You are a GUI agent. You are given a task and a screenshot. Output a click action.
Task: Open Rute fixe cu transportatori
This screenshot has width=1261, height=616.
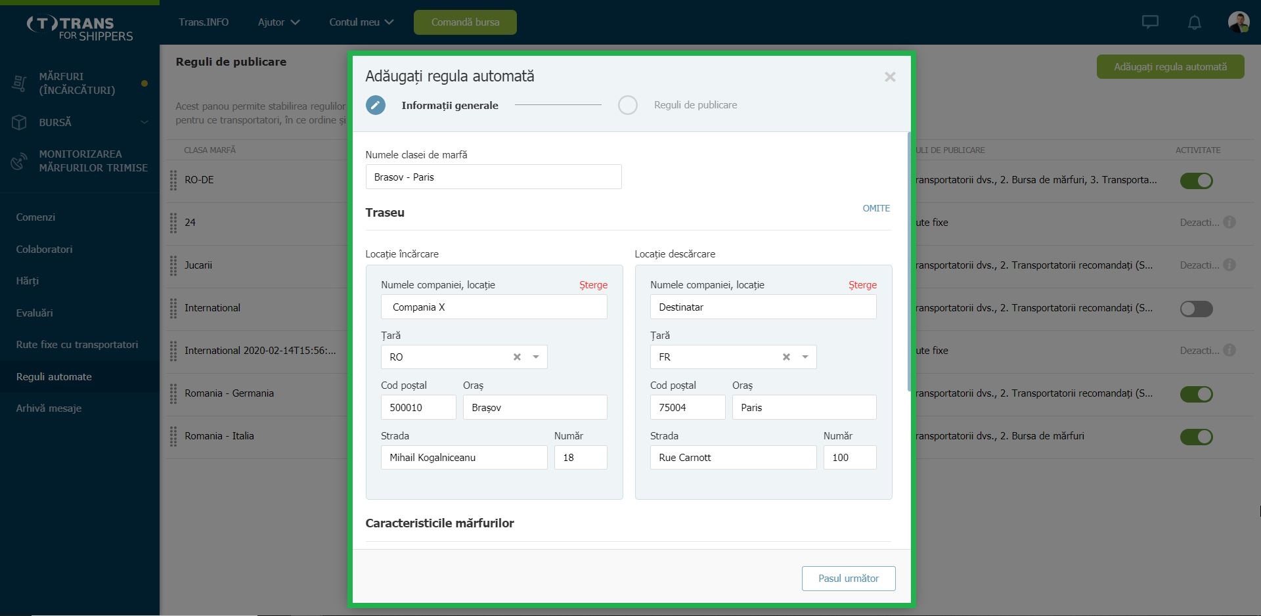[x=77, y=345]
